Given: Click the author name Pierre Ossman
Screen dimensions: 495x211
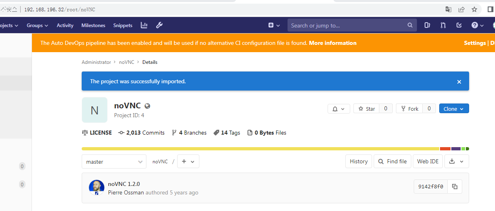Looking at the screenshot, I should [126, 192].
